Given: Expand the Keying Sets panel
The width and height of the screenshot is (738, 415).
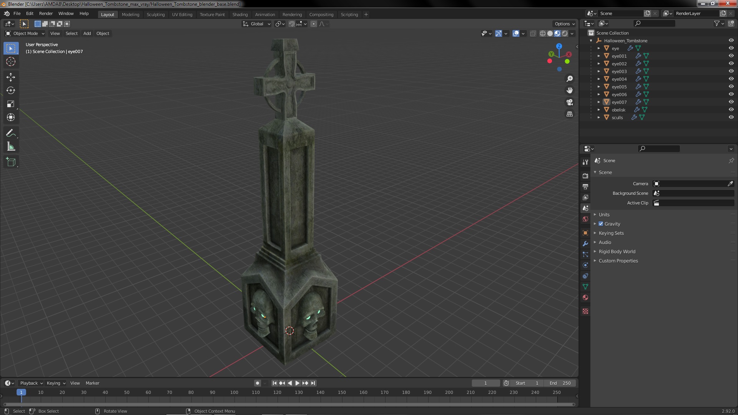Looking at the screenshot, I should [611, 233].
